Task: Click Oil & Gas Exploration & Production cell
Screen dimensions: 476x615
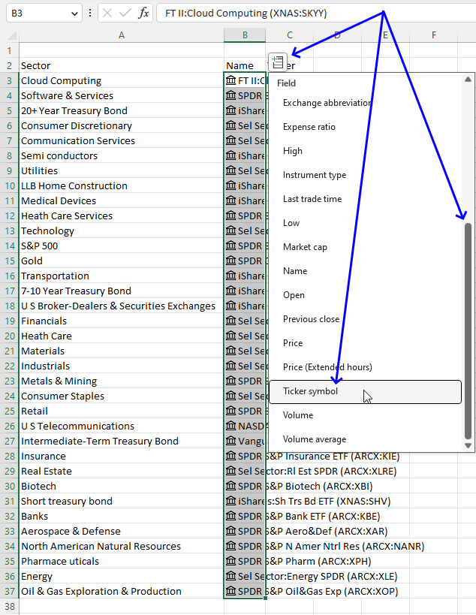Action: 121,592
